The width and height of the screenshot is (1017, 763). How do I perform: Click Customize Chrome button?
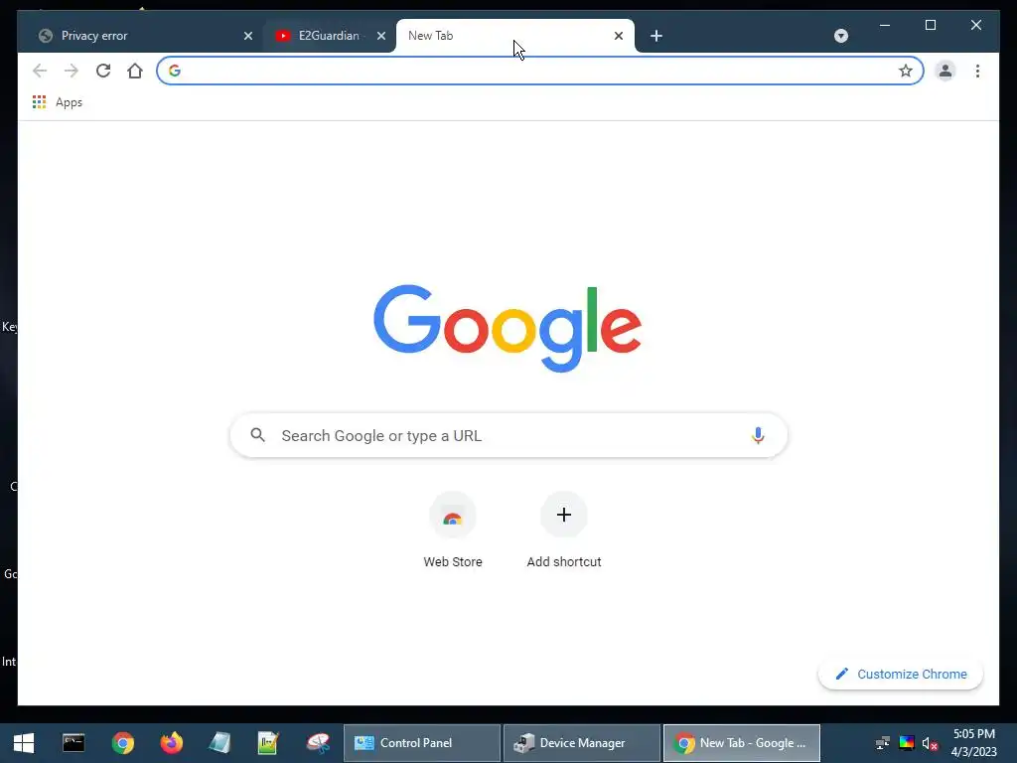point(900,675)
